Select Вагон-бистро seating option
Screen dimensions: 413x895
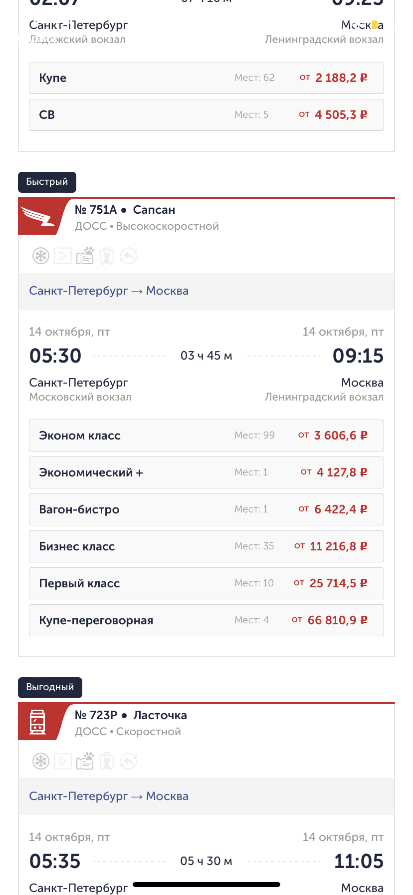(x=206, y=509)
